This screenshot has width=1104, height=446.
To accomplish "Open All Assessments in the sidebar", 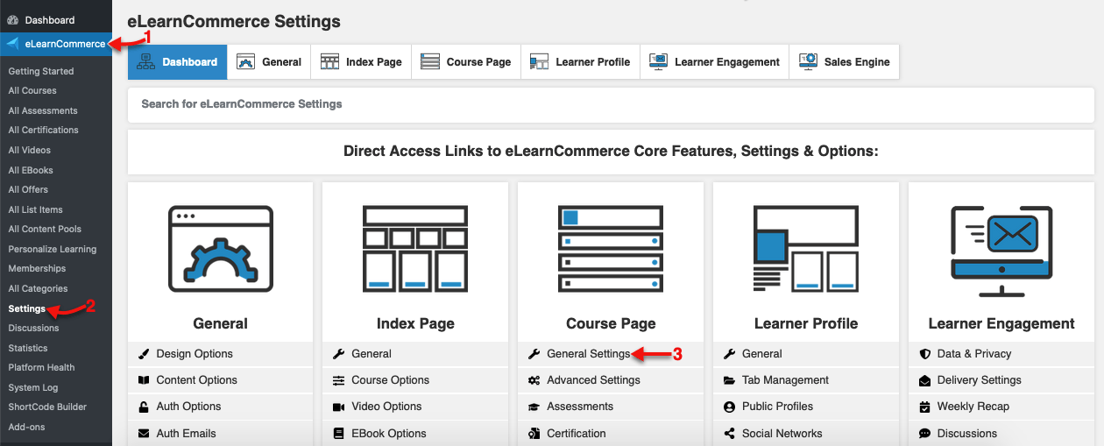I will pos(43,110).
